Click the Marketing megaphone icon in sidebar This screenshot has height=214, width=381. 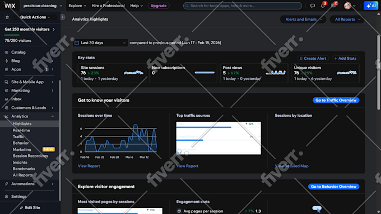6,91
